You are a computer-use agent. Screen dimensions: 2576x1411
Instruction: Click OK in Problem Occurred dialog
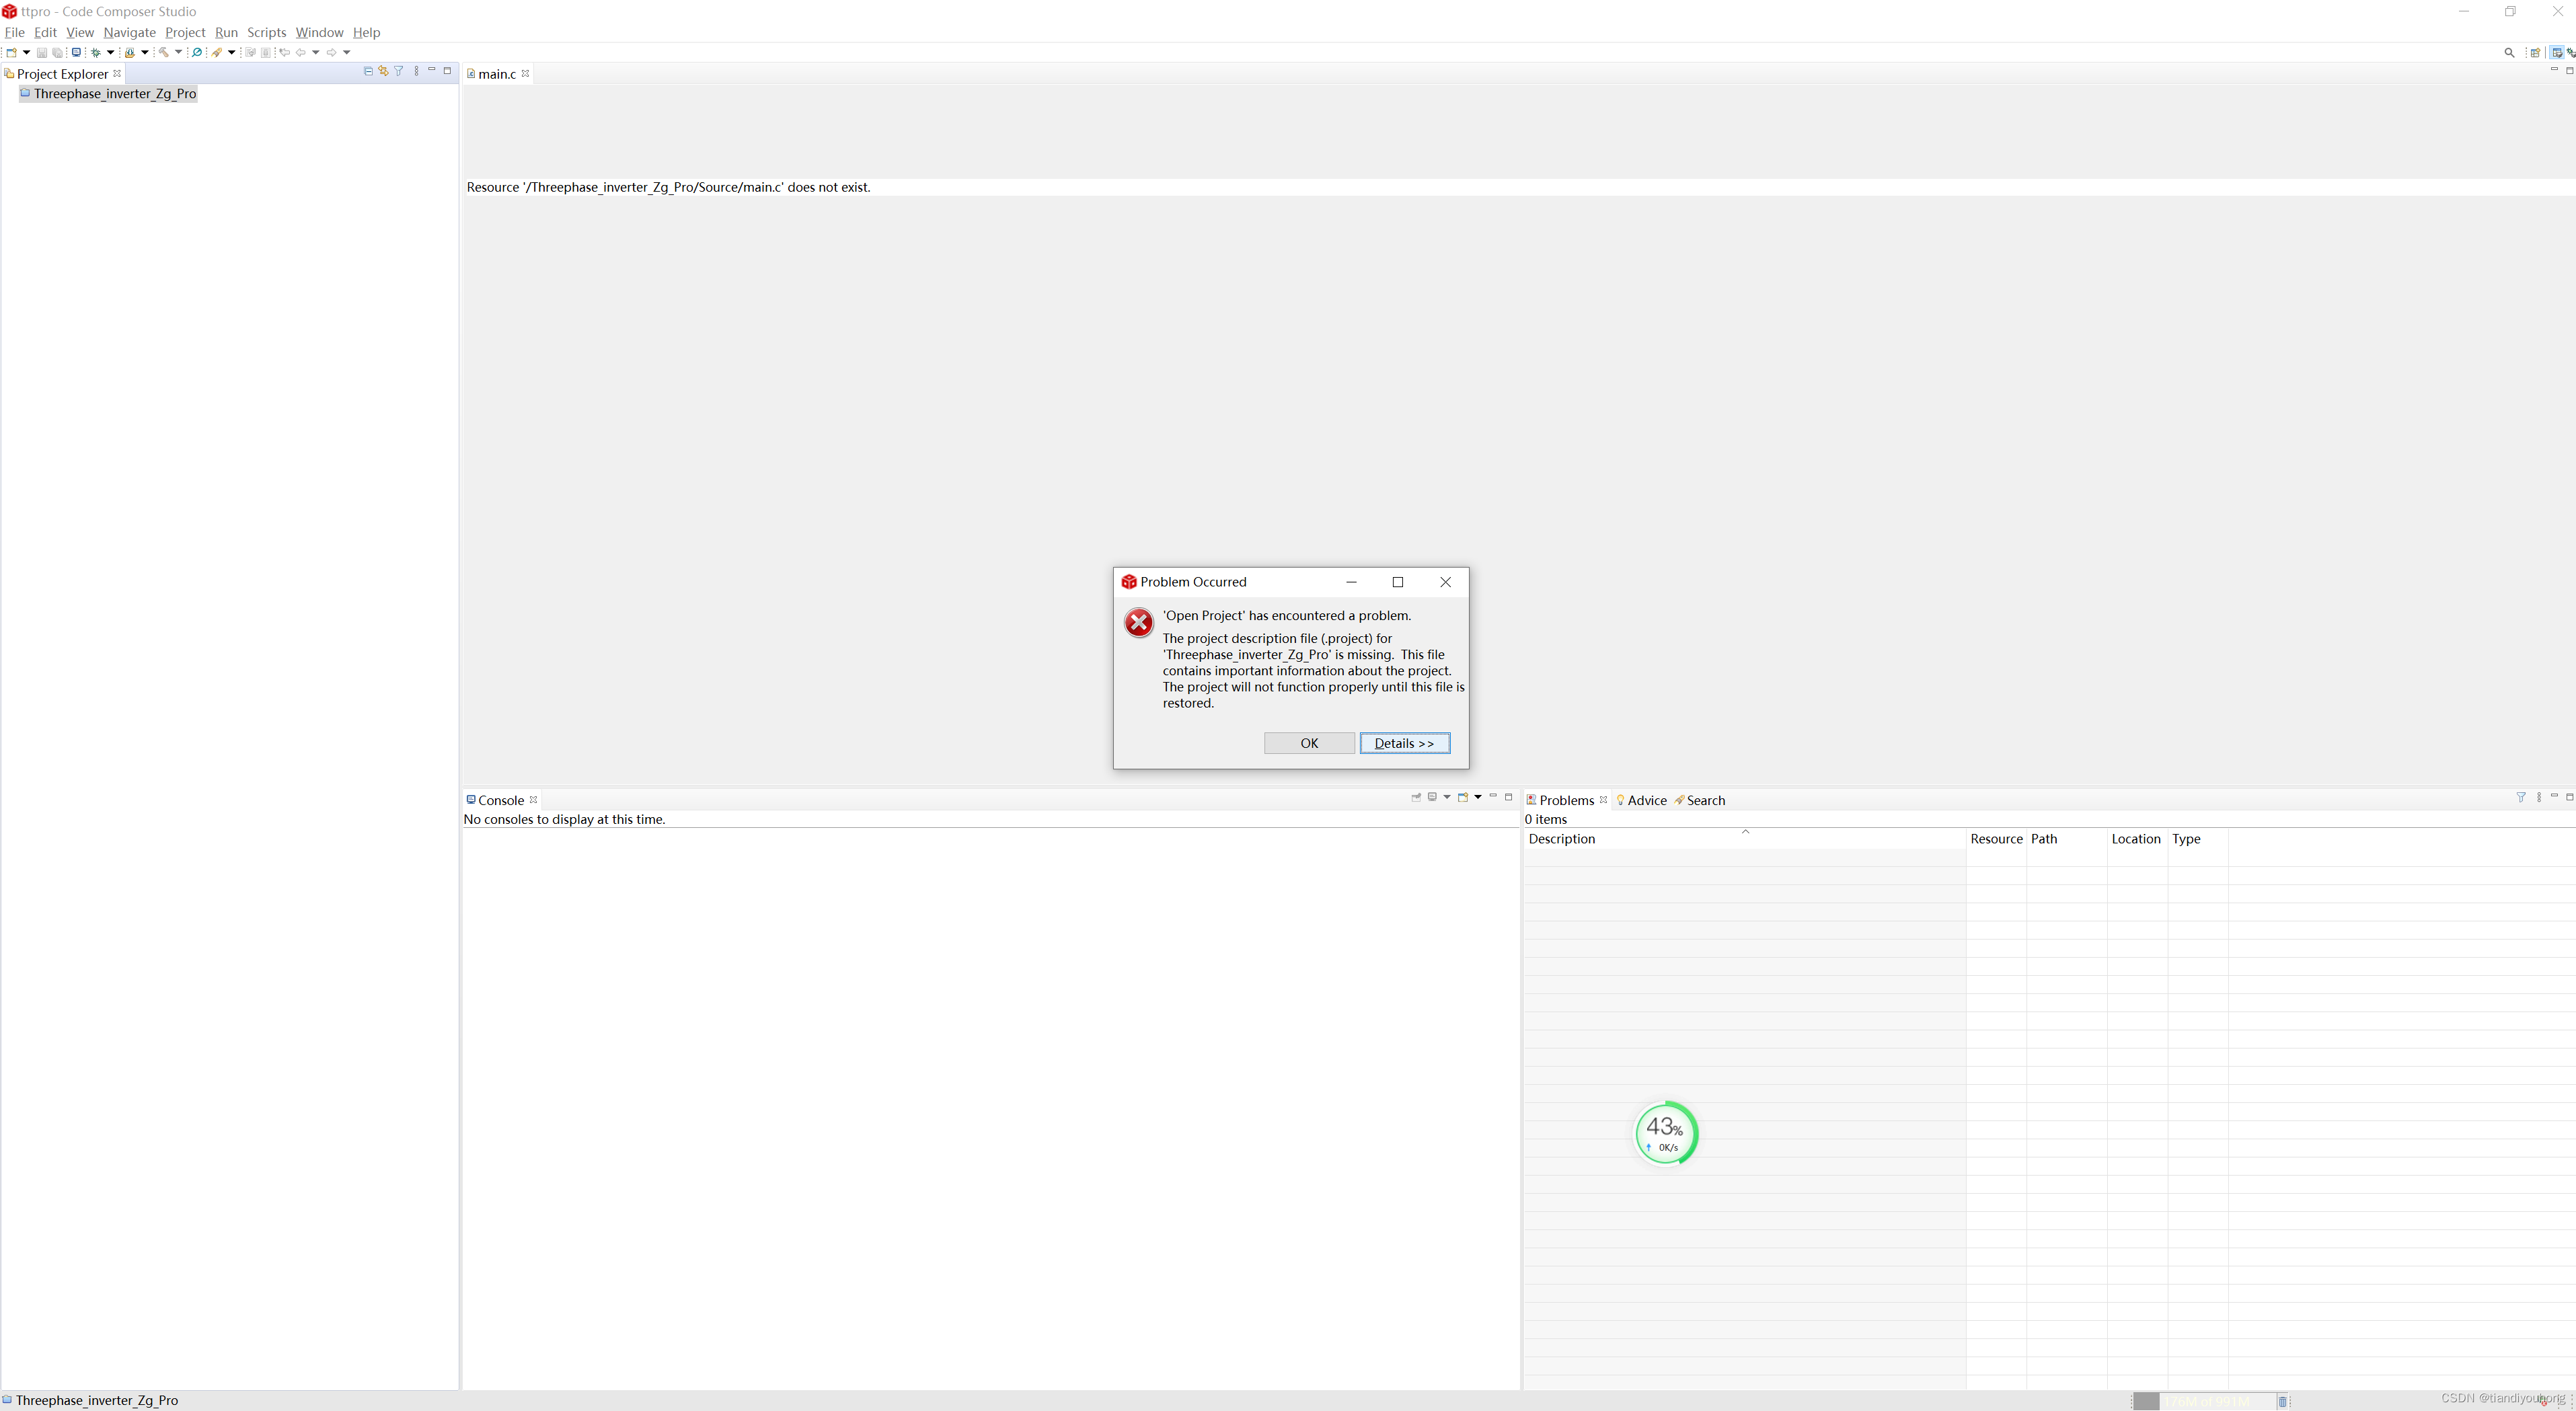1309,743
